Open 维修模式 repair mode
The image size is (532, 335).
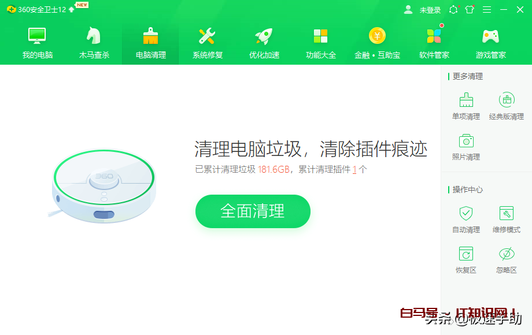(x=506, y=219)
